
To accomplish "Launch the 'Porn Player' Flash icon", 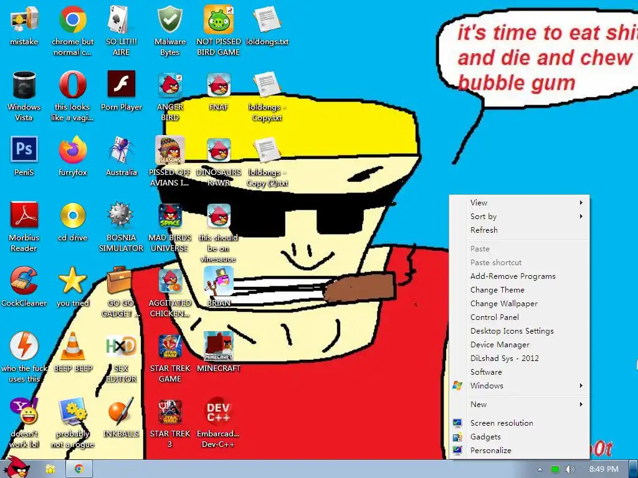I will pos(121,84).
